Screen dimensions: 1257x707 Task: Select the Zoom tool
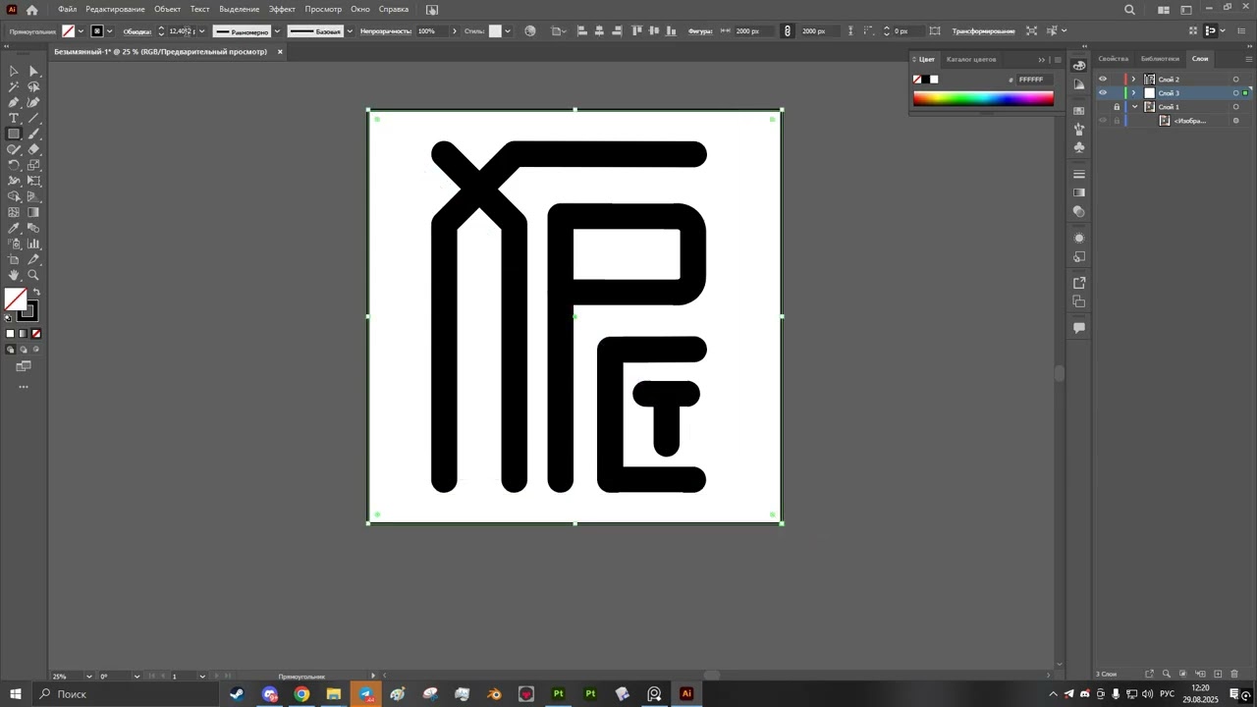pyautogui.click(x=33, y=275)
